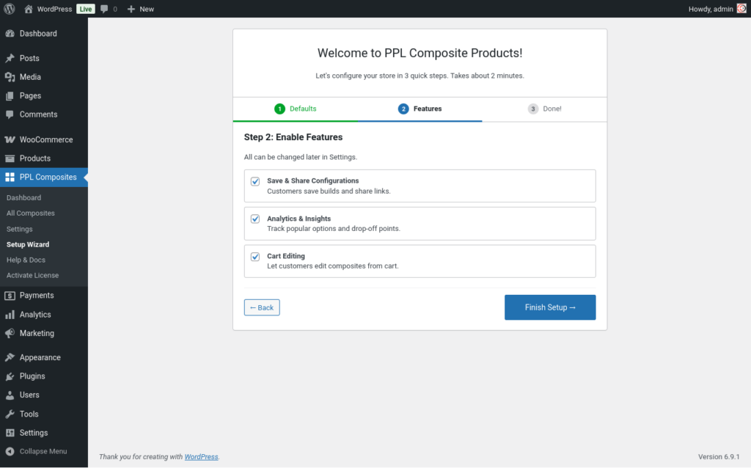
Task: Click the Finish Setup button
Action: (550, 307)
